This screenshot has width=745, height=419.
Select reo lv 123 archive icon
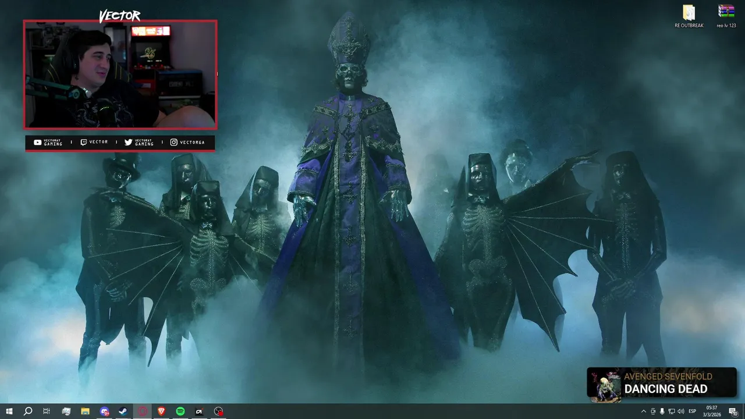[726, 17]
